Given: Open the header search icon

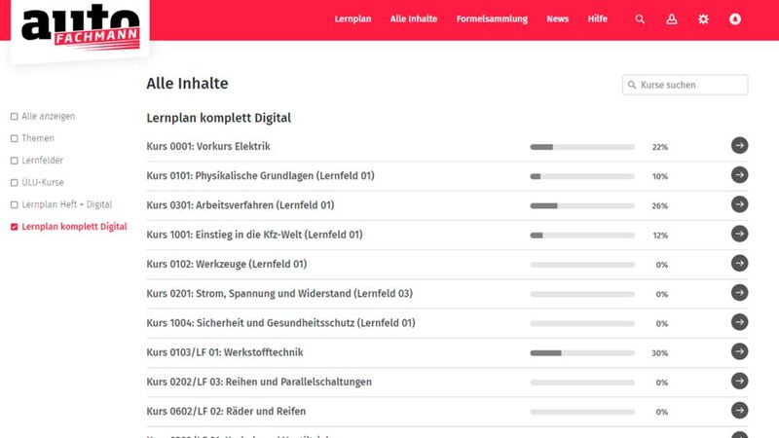Looking at the screenshot, I should coord(640,19).
